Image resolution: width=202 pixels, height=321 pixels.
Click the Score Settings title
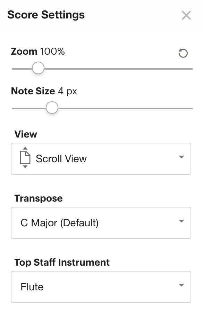click(x=46, y=15)
